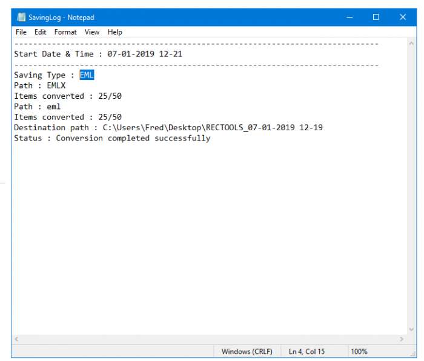Viewport: 424px width, 361px height.
Task: Close the SavingLog Notepad window
Action: (403, 18)
